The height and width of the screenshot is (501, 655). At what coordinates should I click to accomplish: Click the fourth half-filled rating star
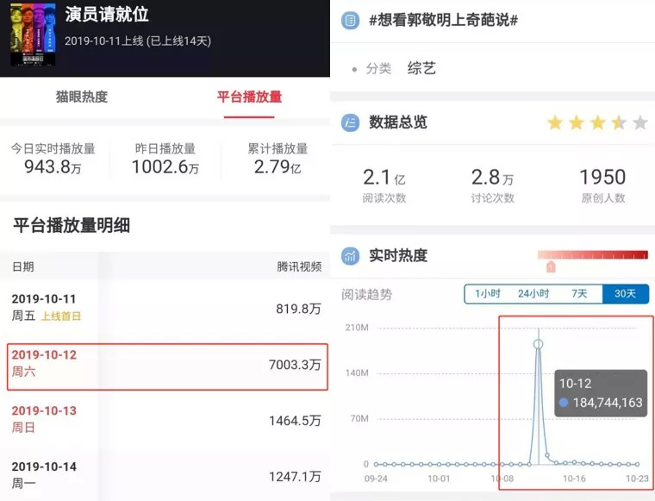click(619, 122)
